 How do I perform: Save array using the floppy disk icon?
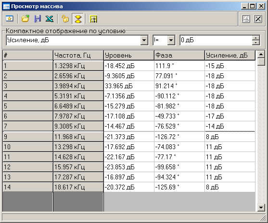click(38, 19)
